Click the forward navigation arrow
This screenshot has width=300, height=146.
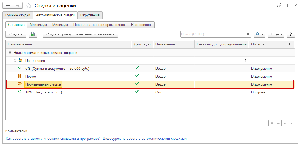(x=17, y=5)
